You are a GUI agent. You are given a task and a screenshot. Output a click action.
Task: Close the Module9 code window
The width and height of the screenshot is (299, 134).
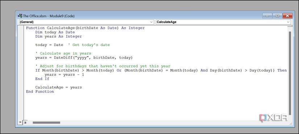point(287,16)
